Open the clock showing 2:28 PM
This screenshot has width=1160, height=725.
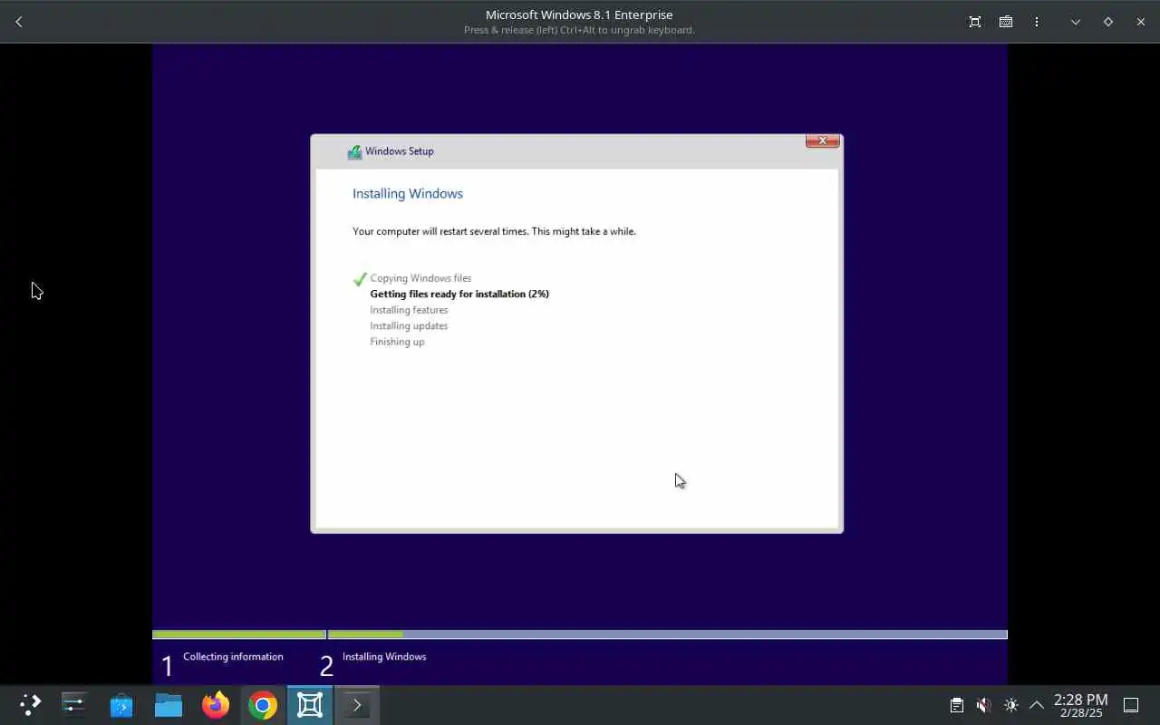[x=1080, y=705]
